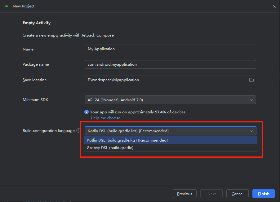Edit the Save location path field

170,80
